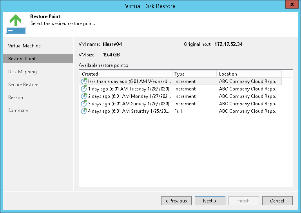Click the clock icon for less than a day ago
The width and height of the screenshot is (301, 213).
pos(84,81)
